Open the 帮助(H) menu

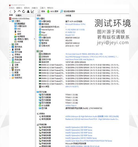50,8
